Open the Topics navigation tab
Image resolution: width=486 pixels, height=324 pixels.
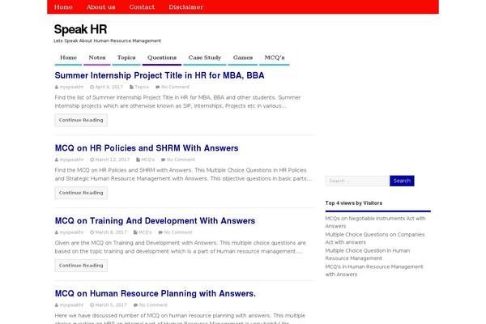pyautogui.click(x=126, y=58)
